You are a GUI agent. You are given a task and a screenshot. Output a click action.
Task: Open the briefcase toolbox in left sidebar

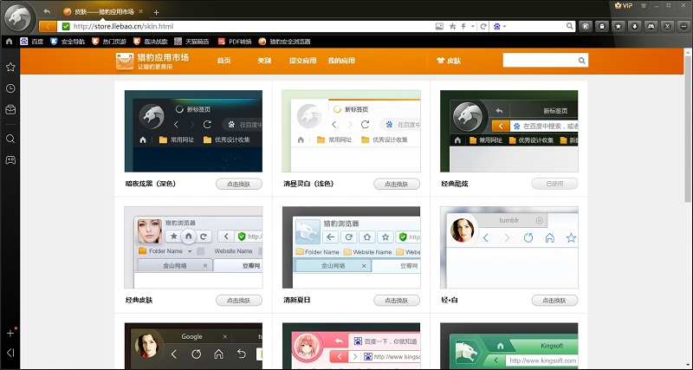(x=10, y=110)
